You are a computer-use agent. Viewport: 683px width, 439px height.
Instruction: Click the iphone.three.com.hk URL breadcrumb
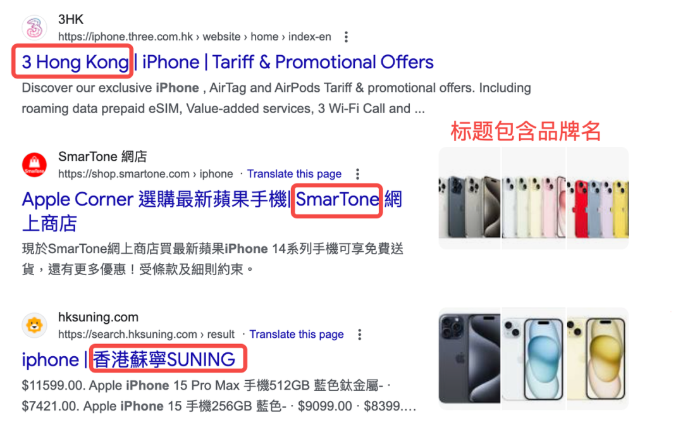pos(195,37)
